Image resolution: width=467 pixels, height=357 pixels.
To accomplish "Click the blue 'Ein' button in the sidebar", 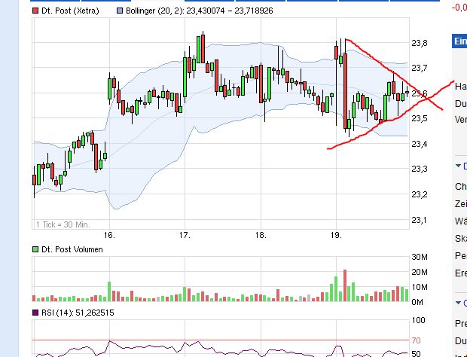I will tap(459, 41).
